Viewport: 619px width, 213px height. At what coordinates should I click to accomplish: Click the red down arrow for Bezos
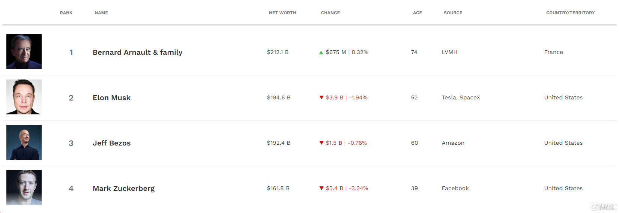click(322, 143)
